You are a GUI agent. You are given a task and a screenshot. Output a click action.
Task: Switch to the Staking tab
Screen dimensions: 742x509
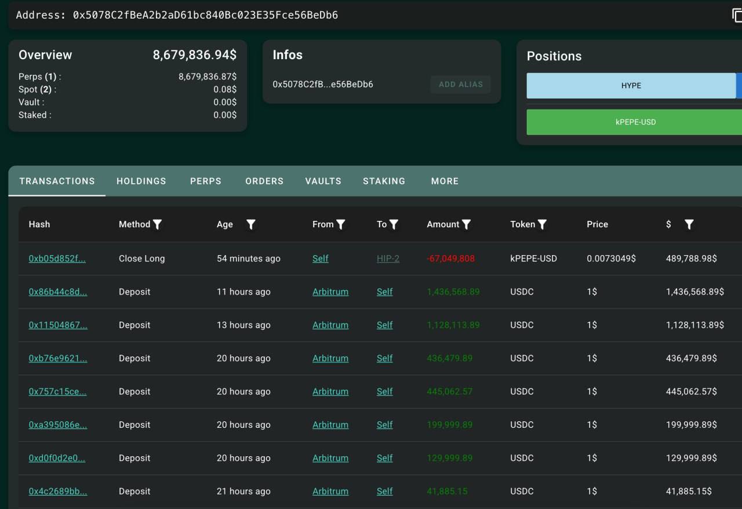(384, 181)
